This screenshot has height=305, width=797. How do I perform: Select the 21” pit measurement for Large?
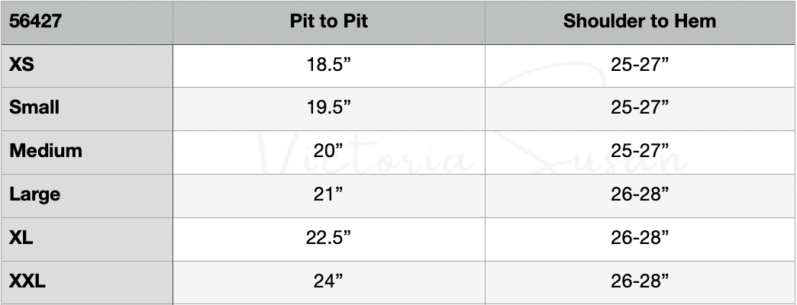coord(328,194)
